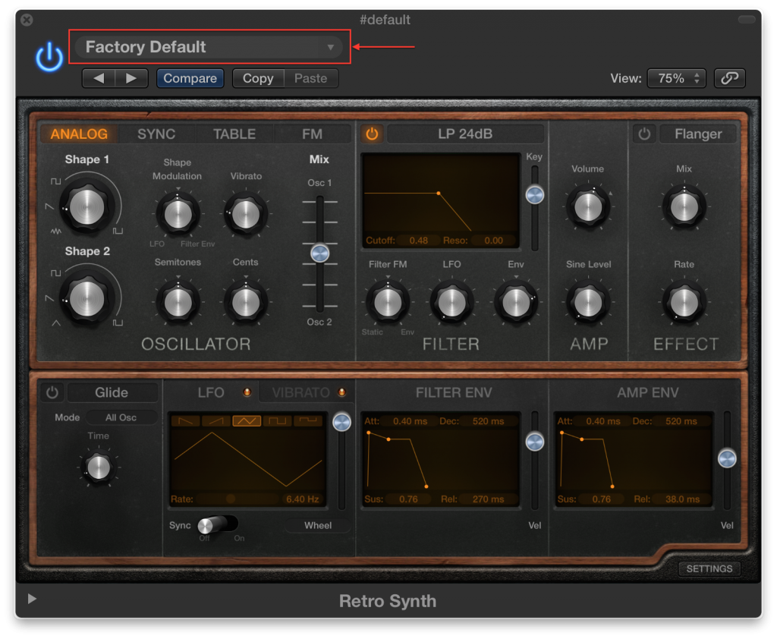Click the Filter FM knob

388,302
